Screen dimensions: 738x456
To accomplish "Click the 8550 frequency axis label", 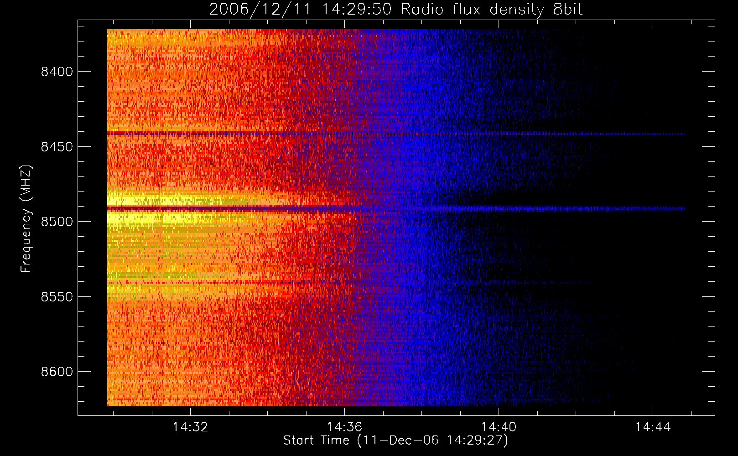I will point(57,297).
